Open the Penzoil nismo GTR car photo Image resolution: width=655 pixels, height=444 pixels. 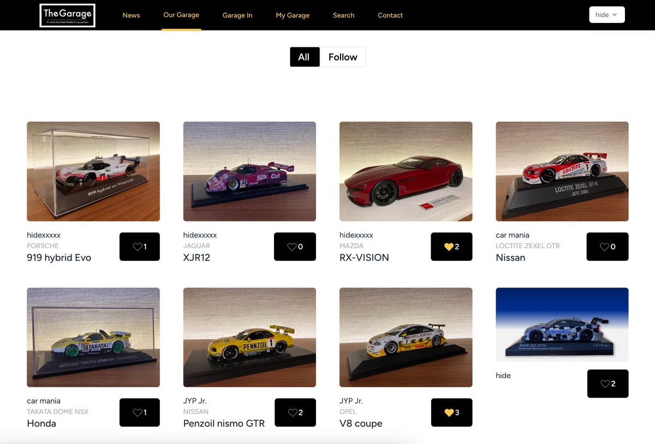(x=249, y=337)
